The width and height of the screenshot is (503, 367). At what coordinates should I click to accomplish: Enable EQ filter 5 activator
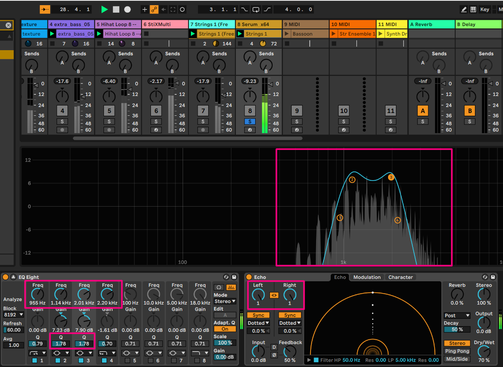pos(127,361)
